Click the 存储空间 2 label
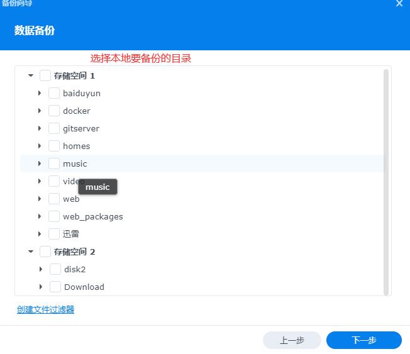Image resolution: width=410 pixels, height=354 pixels. tap(74, 252)
